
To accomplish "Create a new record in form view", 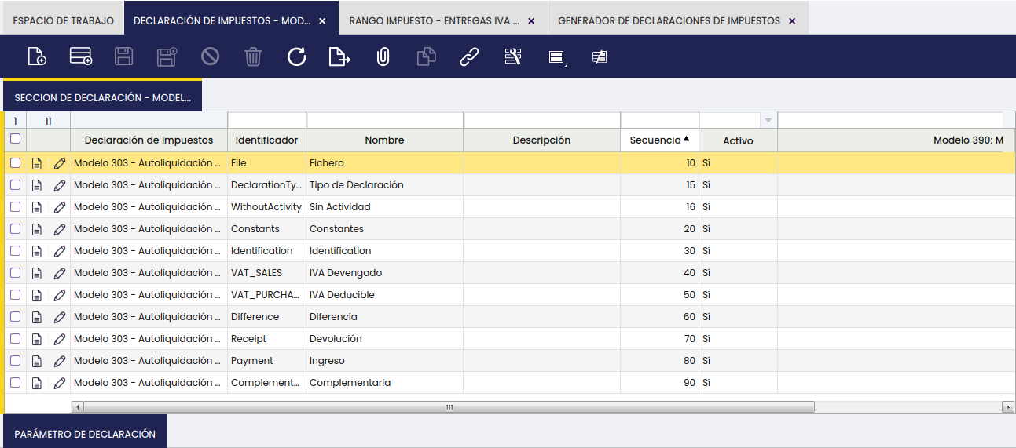I will (x=37, y=56).
